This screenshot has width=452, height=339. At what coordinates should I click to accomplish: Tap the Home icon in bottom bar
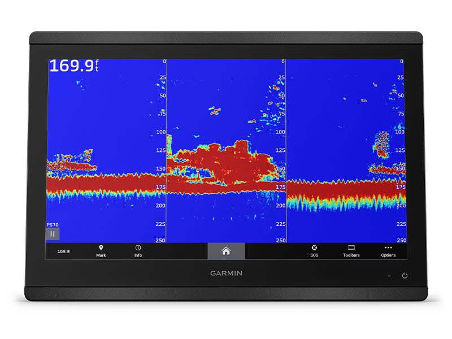226,251
